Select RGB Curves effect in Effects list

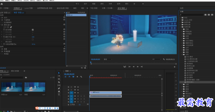190,57
